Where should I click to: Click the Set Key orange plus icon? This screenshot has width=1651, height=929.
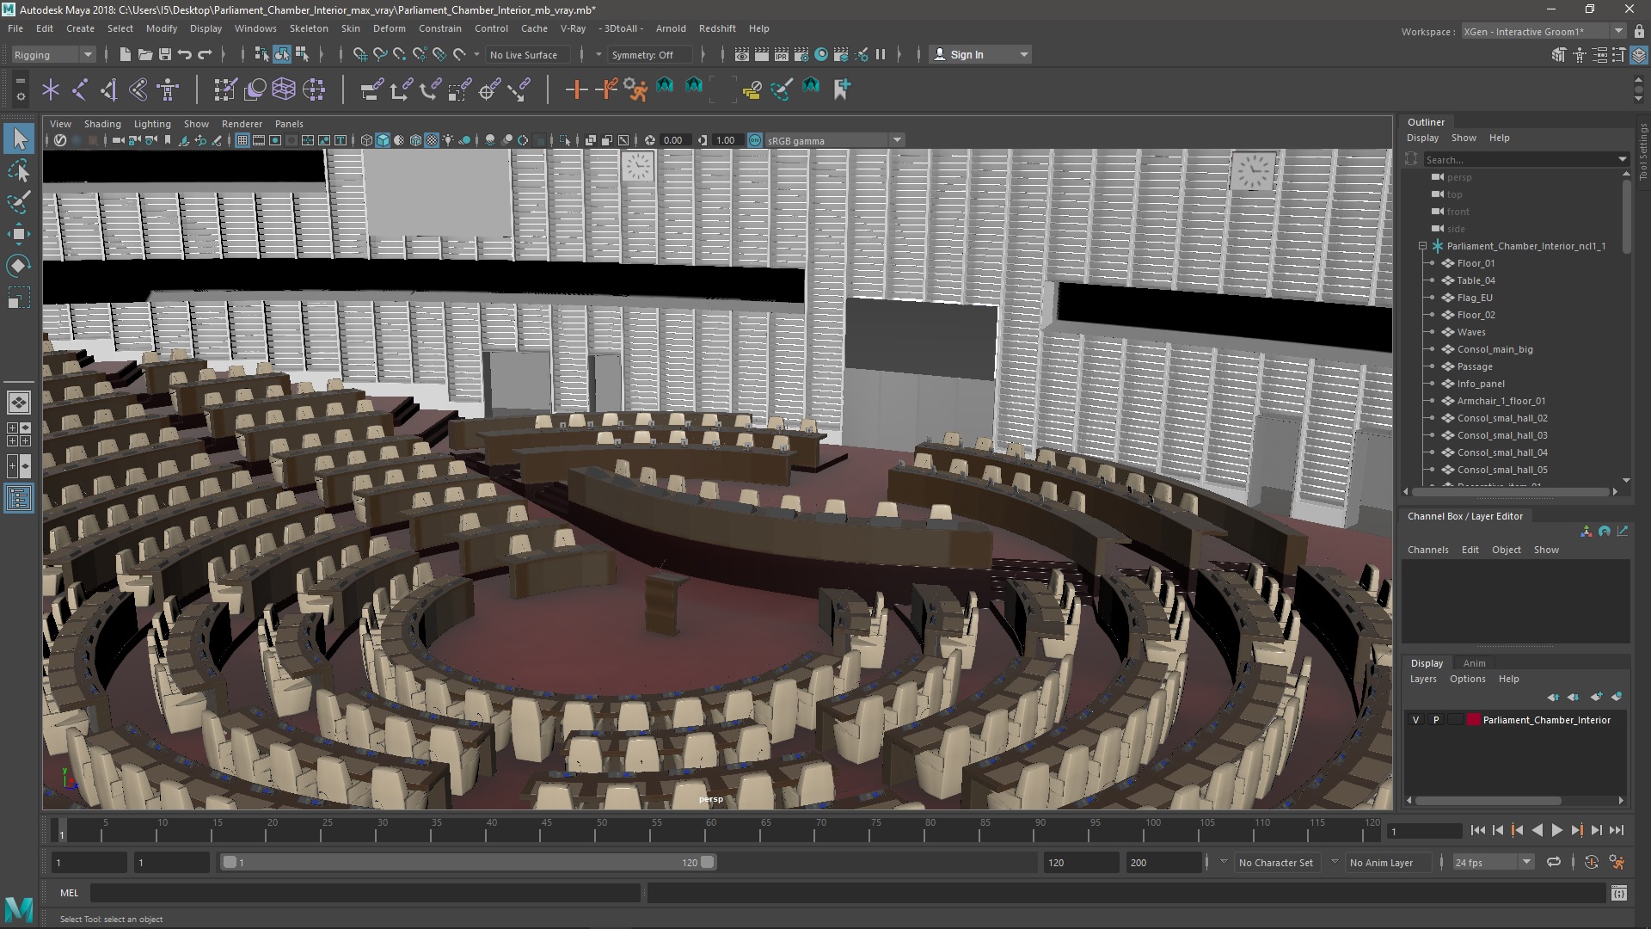pyautogui.click(x=576, y=89)
